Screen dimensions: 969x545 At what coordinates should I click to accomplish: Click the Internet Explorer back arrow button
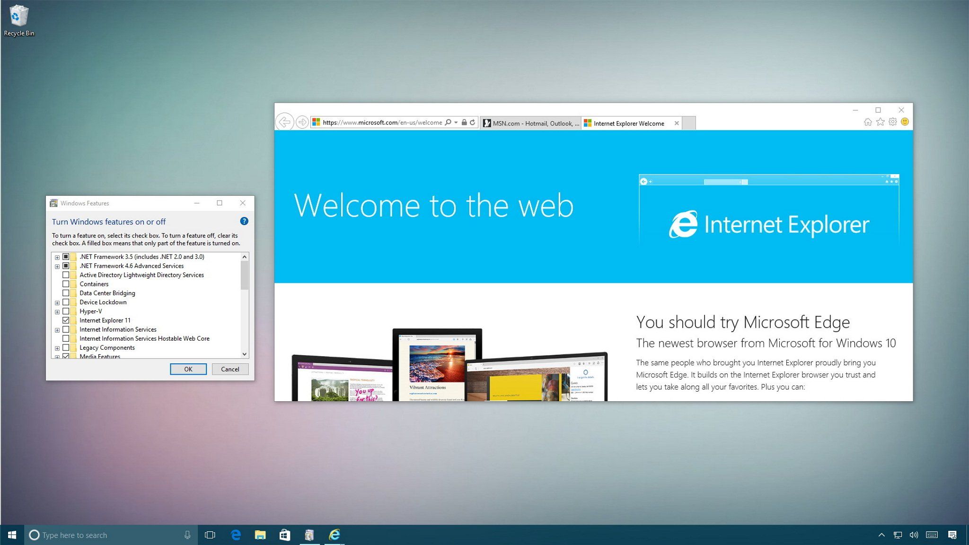(284, 123)
